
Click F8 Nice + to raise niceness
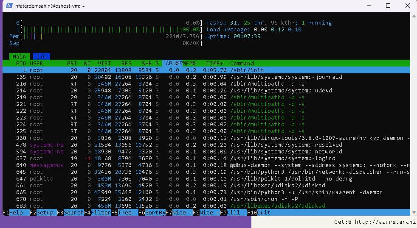206,213
